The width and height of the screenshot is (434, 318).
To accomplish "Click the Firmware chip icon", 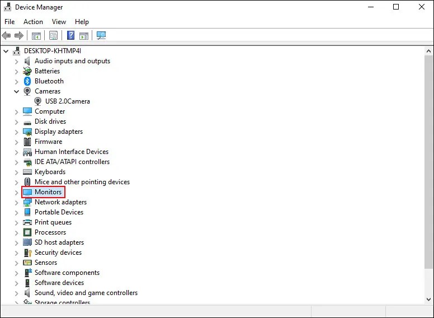I will [x=27, y=142].
